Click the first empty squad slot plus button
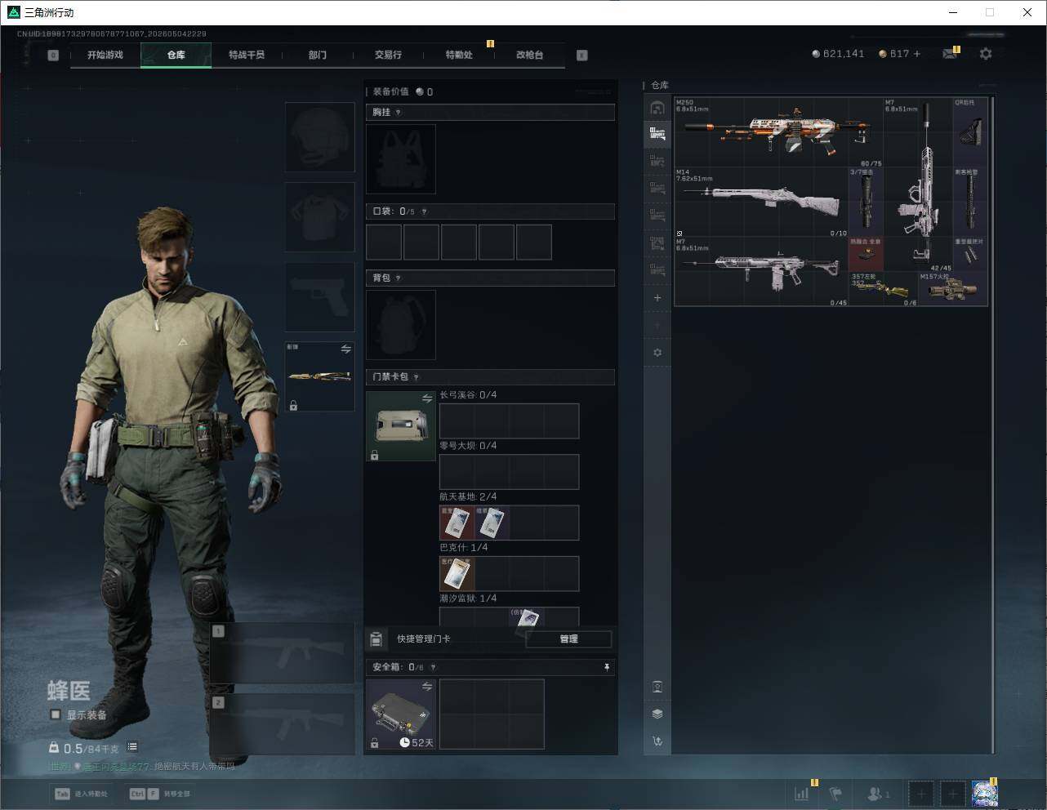The width and height of the screenshot is (1047, 810). [921, 793]
